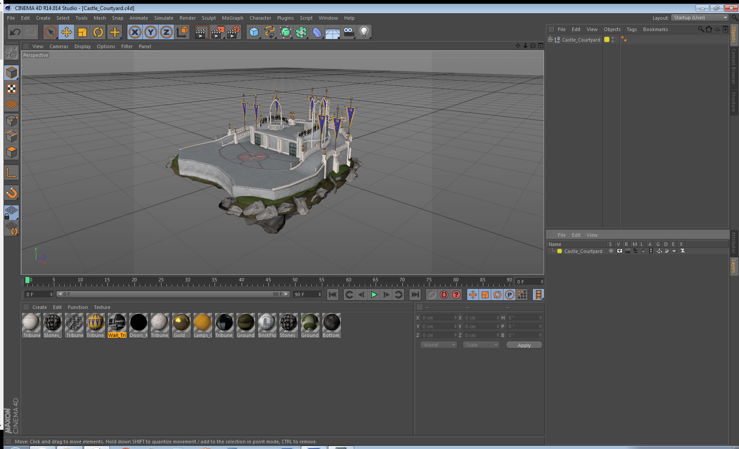Click the X position input field
Image resolution: width=739 pixels, height=449 pixels.
coord(439,318)
